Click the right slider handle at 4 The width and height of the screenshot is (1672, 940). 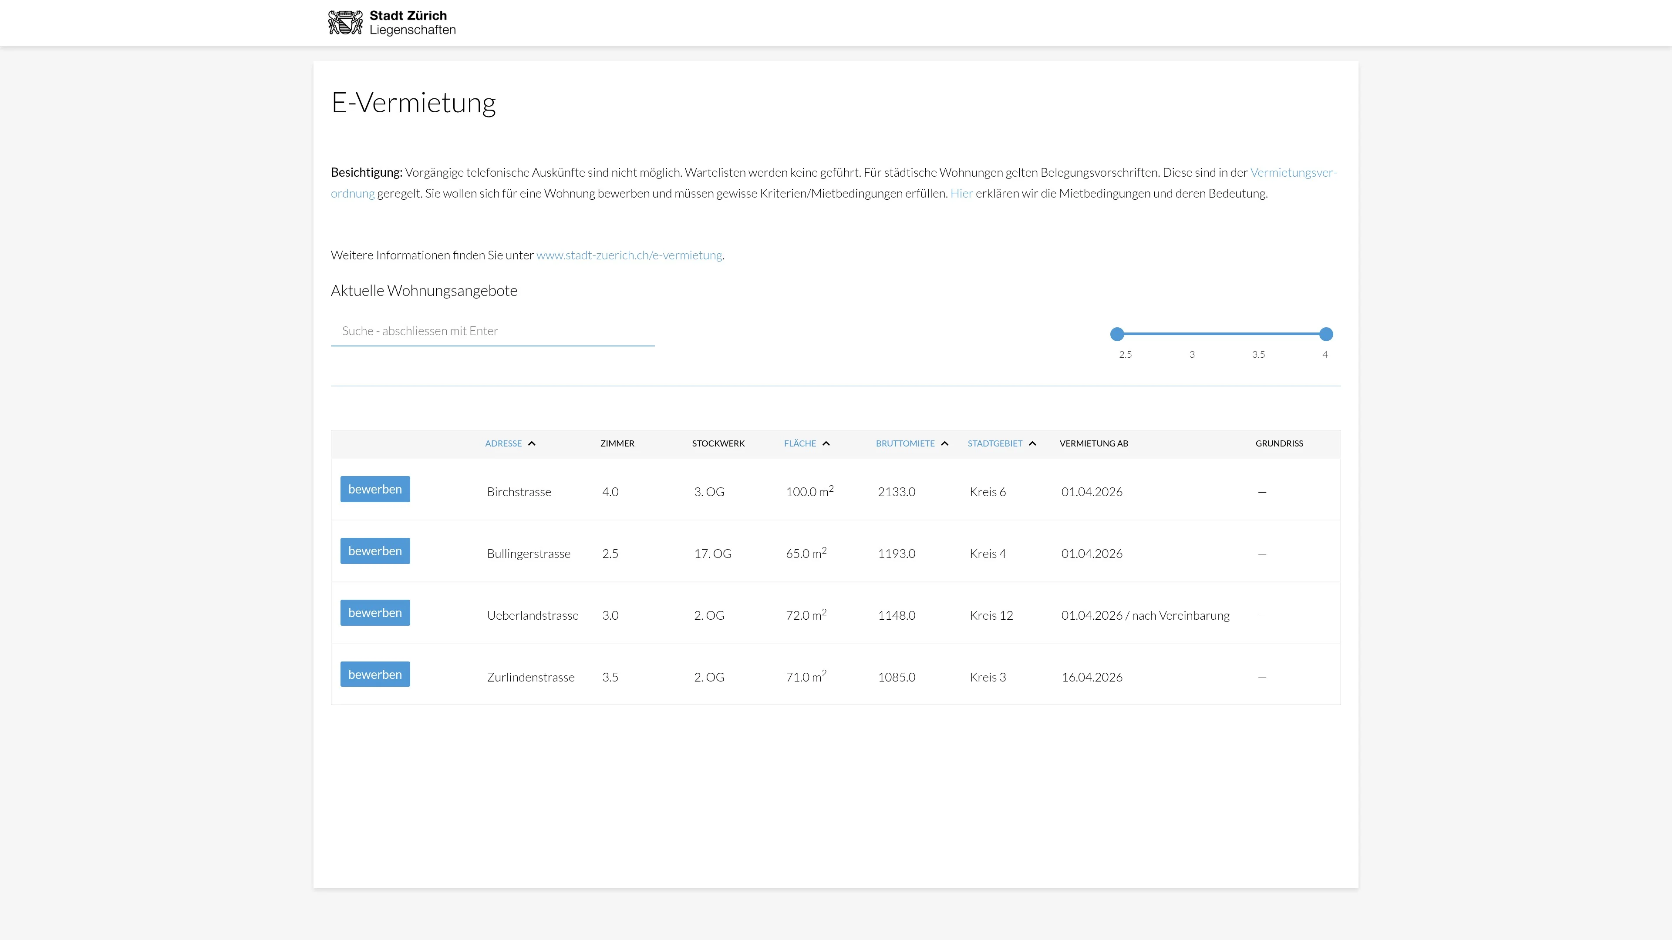pos(1325,334)
